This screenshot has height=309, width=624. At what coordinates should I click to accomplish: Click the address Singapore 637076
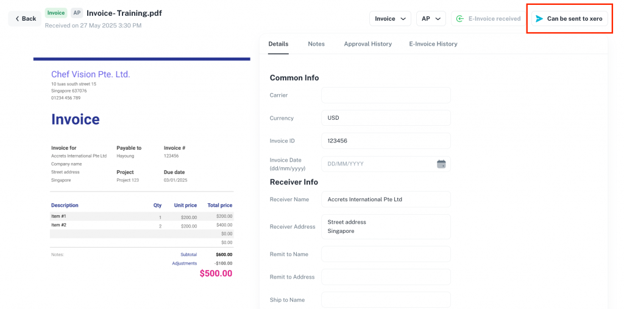[x=69, y=91]
